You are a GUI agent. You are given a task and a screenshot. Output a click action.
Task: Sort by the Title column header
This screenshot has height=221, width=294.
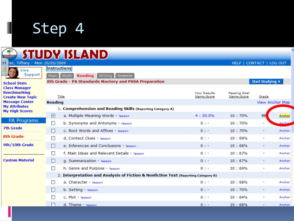click(x=61, y=97)
